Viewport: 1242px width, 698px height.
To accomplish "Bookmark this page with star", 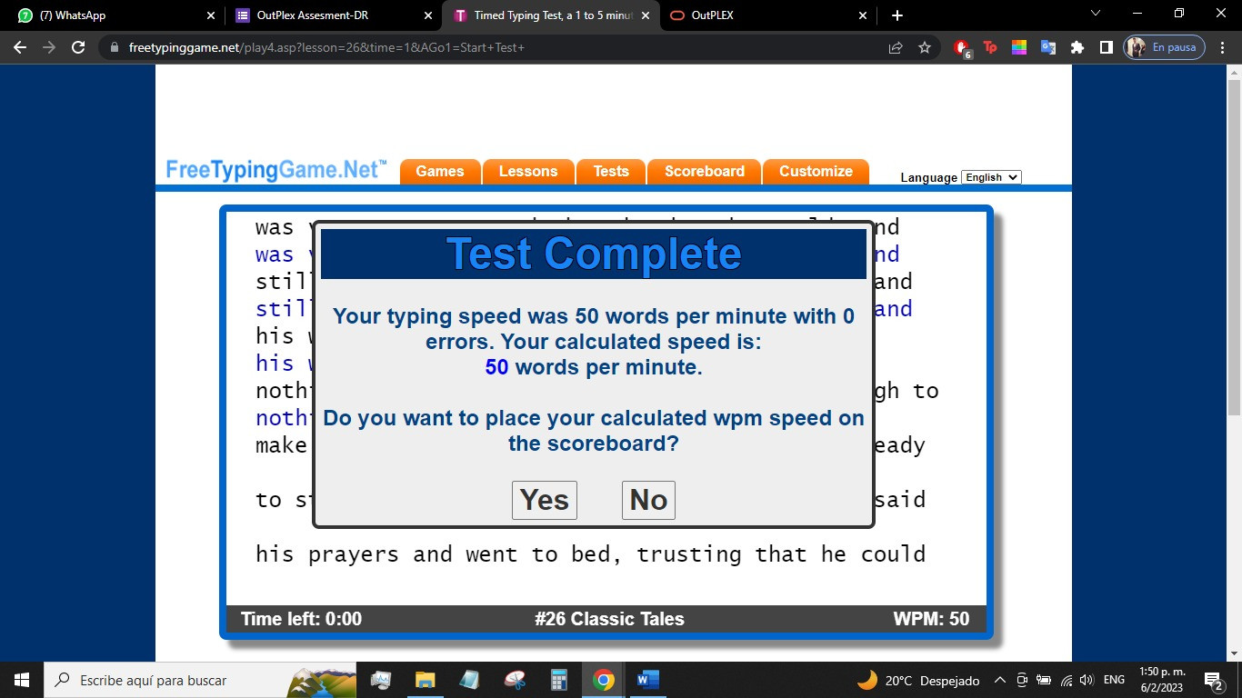I will pos(925,47).
